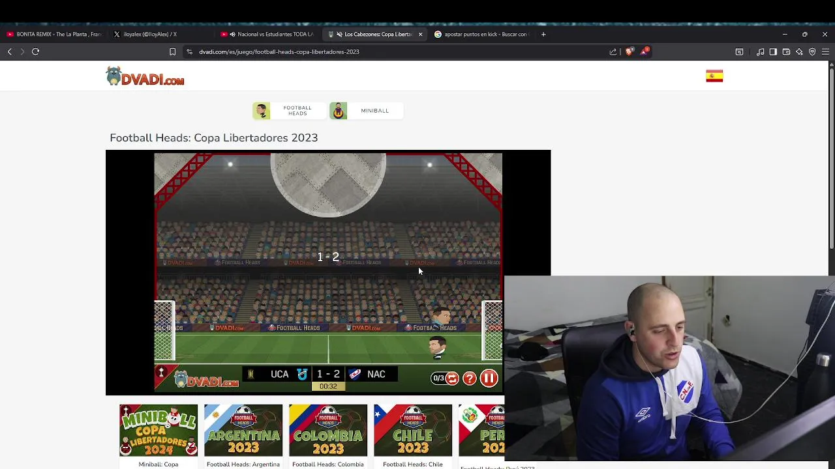
Task: Open Football Heads Chile 2023 thumbnail
Action: (x=413, y=431)
